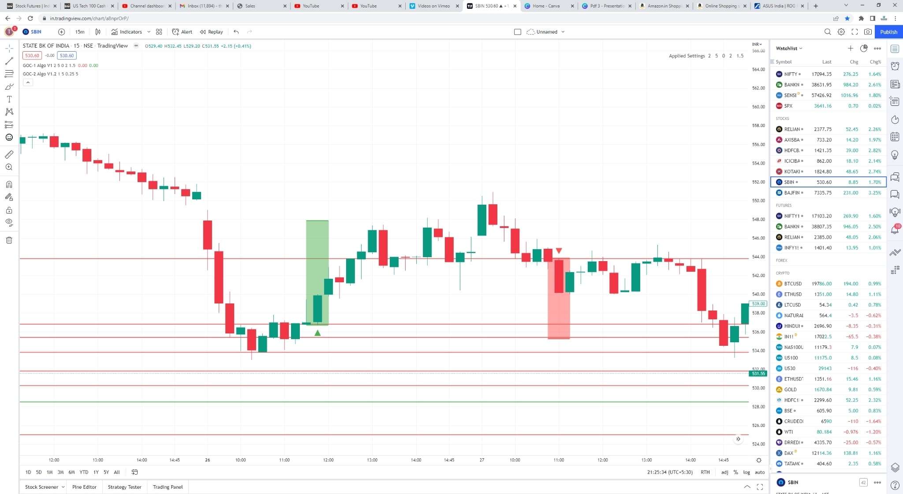Select the BTCUSD row in watchlist

(828, 284)
